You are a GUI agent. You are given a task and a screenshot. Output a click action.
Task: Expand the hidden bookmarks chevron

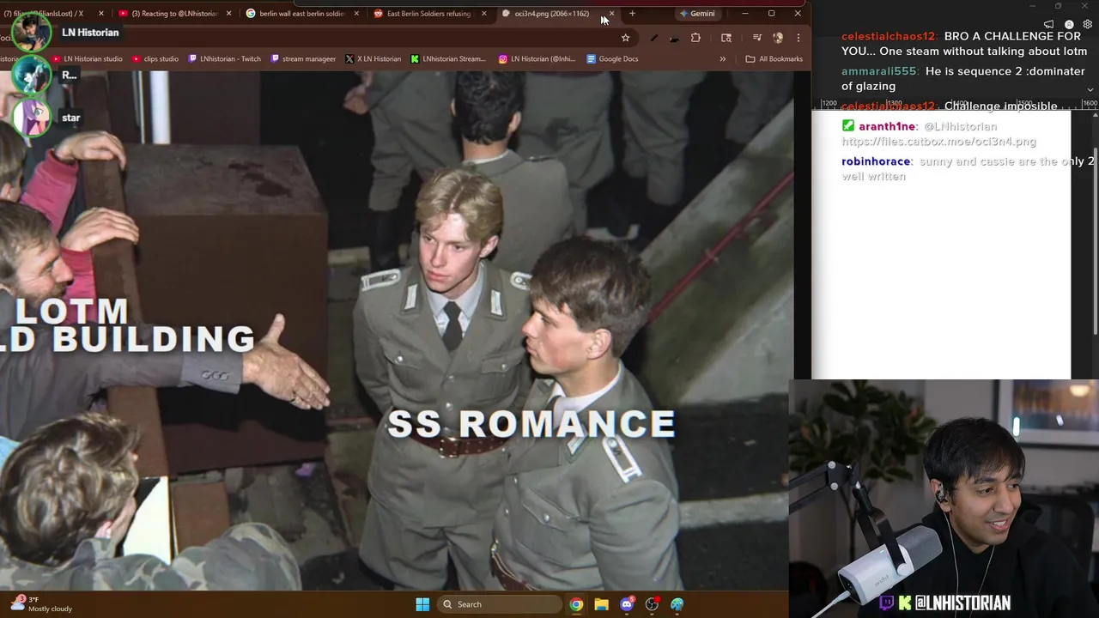722,59
